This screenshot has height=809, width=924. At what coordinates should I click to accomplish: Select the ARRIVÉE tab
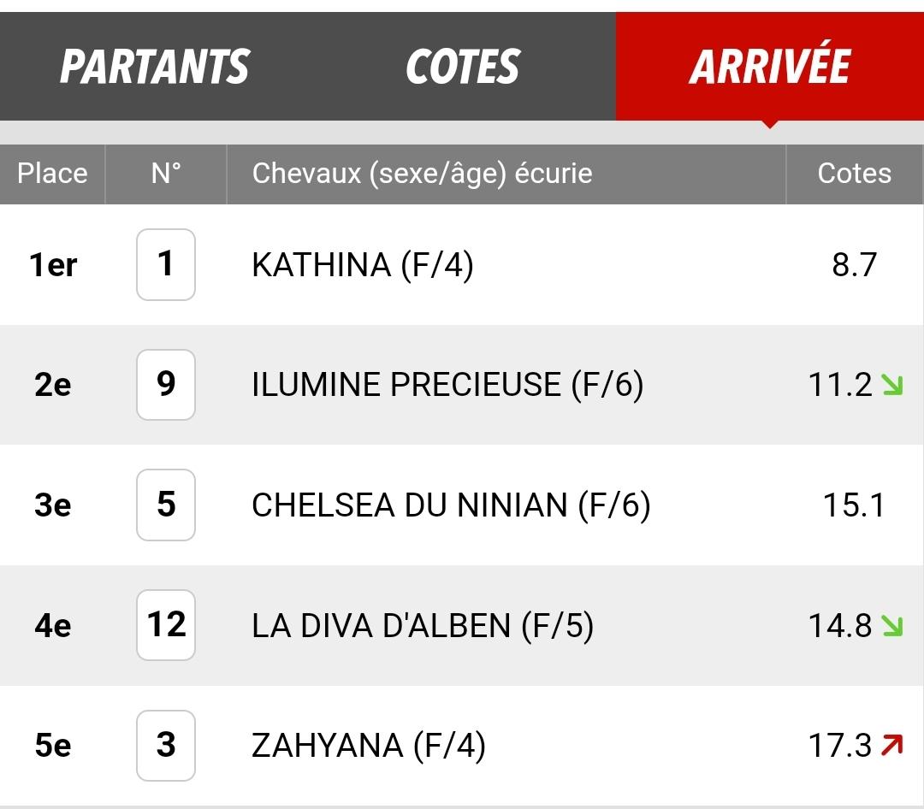coord(770,66)
